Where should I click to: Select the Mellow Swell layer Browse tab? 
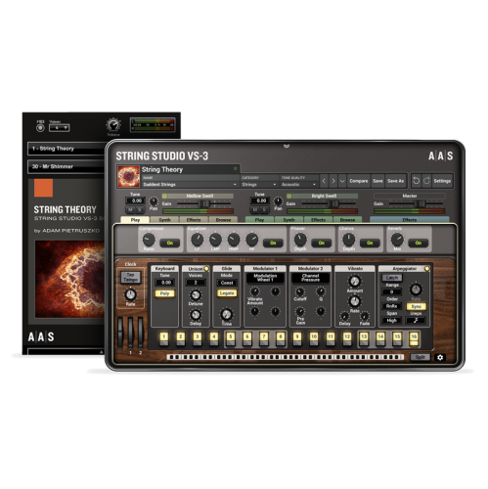tap(223, 220)
